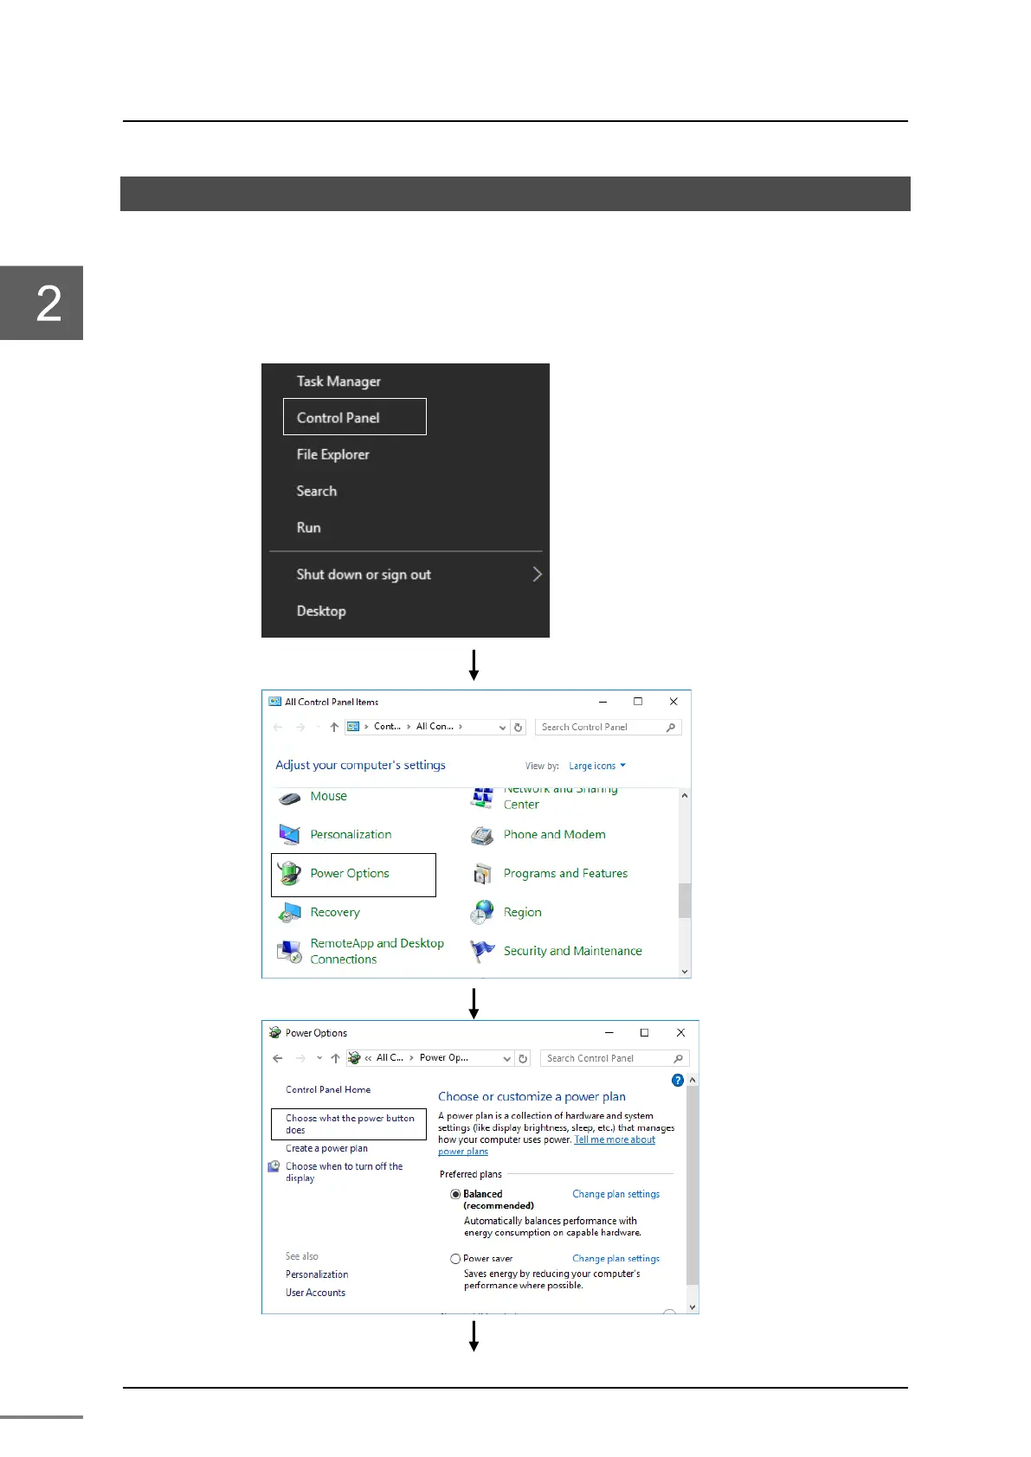Click the blue help question mark icon

coord(678,1081)
